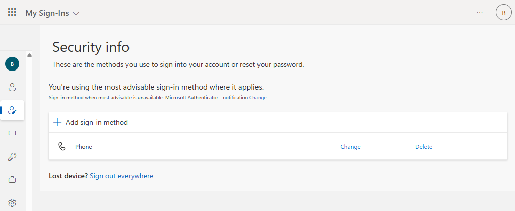515x211 pixels.
Task: Click the Sign out everywhere link
Action: [121, 176]
